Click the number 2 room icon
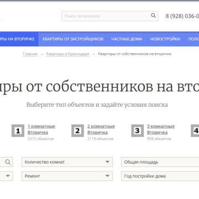Image resolution: width=199 pixels, height=199 pixels. 77,130
